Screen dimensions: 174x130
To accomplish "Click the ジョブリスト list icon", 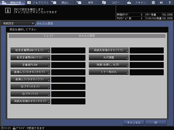I will pyautogui.click(x=29, y=2).
